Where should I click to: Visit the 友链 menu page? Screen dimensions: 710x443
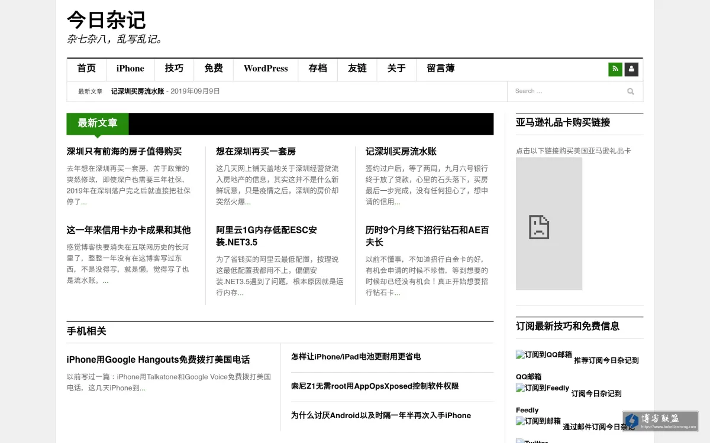[x=357, y=69]
